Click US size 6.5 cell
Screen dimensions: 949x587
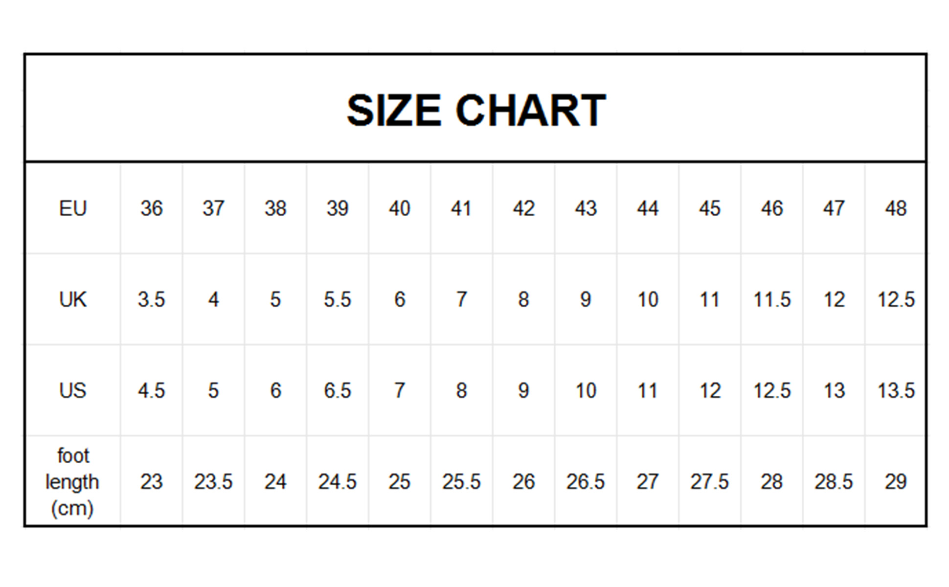click(337, 391)
